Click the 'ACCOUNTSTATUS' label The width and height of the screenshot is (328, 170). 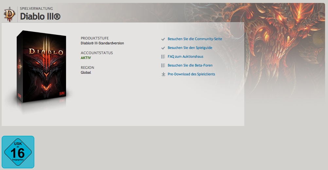[97, 53]
